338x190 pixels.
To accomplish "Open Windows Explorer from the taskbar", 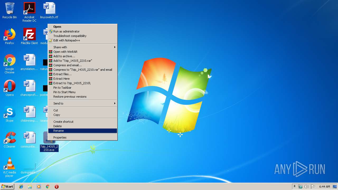I will (x=30, y=187).
